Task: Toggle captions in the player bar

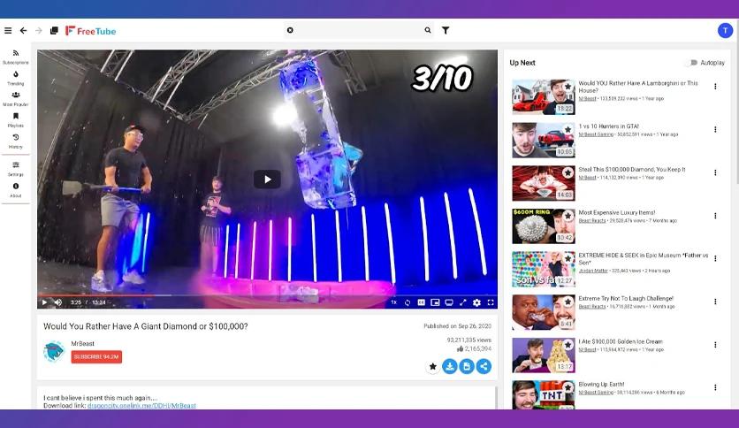Action: click(x=422, y=302)
